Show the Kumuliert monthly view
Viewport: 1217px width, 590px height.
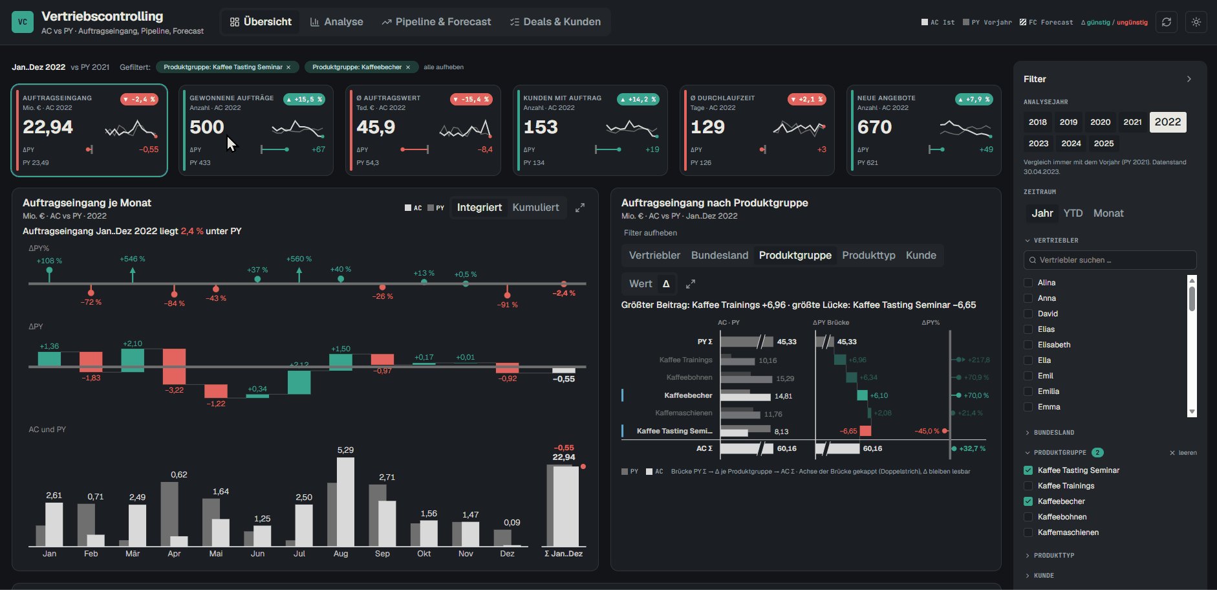(535, 208)
